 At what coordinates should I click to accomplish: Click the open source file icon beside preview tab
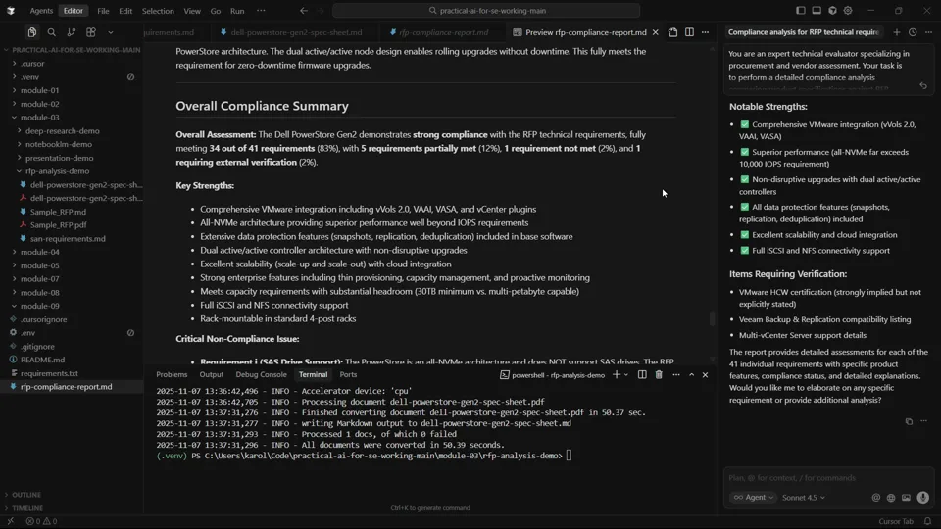pyautogui.click(x=672, y=32)
